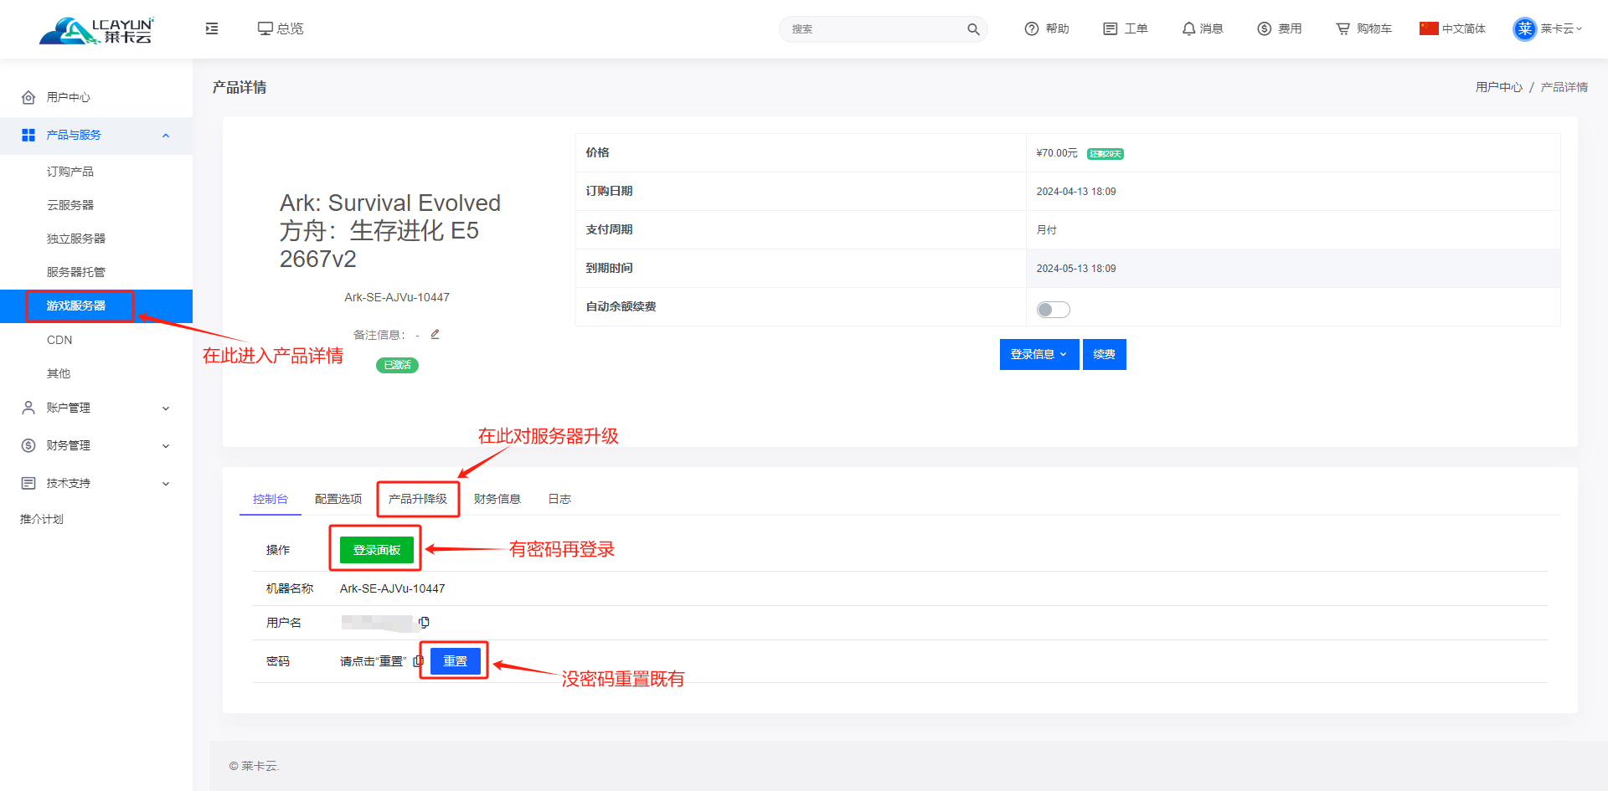
Task: Open 推介计划 in the sidebar
Action: (x=42, y=519)
